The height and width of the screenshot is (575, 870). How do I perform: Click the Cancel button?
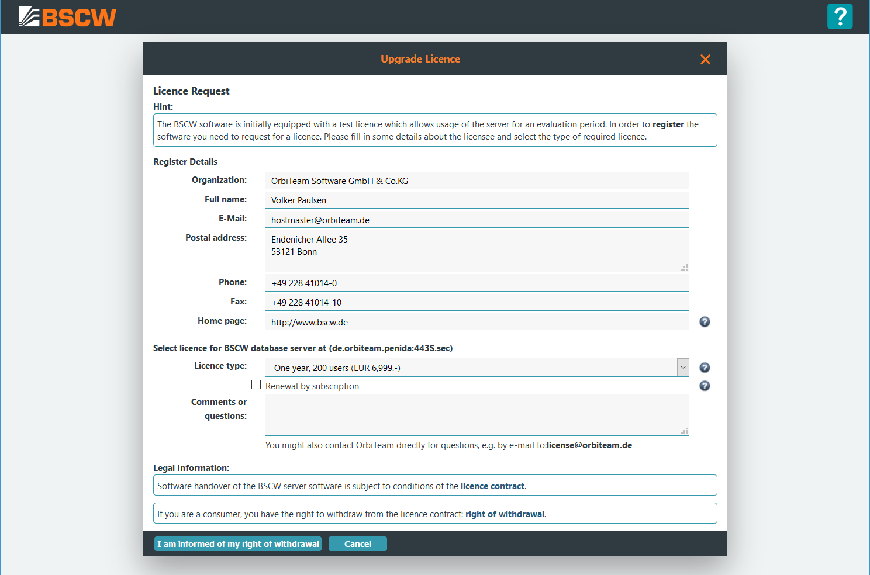click(x=358, y=544)
